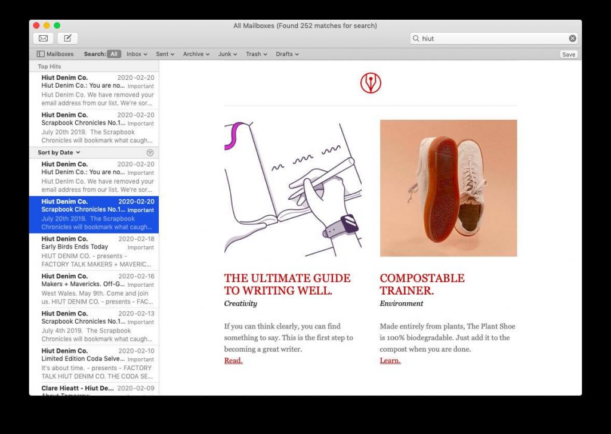
Task: Open the Clare Hieatt email from 2020-02-09
Action: [x=94, y=390]
